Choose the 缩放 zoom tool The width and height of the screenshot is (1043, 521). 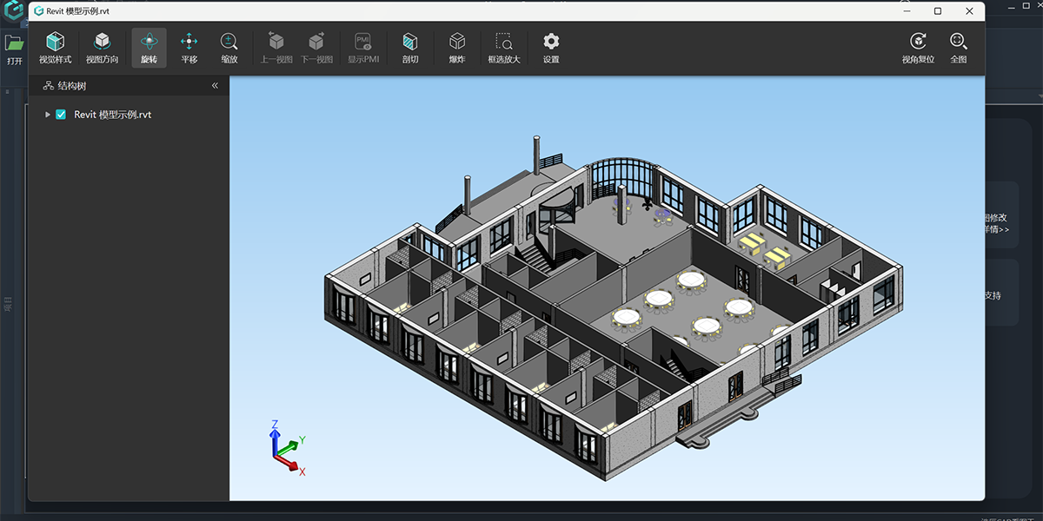pyautogui.click(x=229, y=48)
